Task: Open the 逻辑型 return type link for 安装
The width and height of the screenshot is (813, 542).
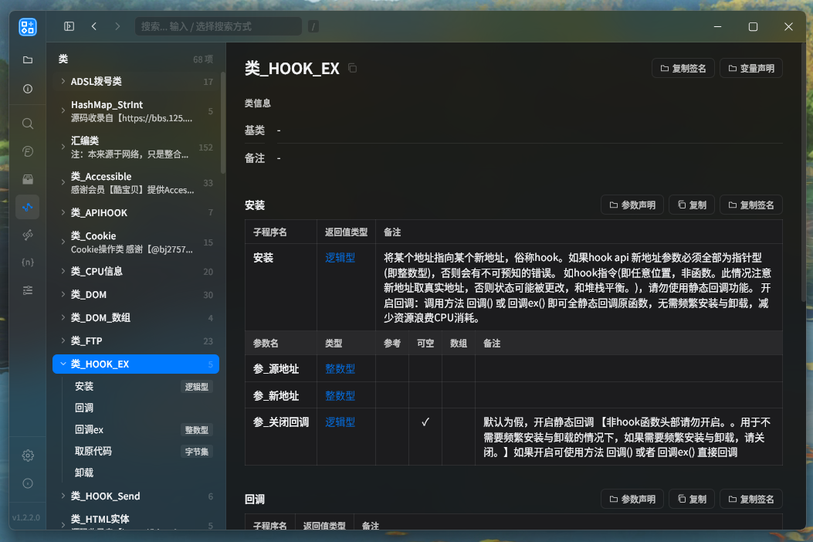Action: pos(340,258)
